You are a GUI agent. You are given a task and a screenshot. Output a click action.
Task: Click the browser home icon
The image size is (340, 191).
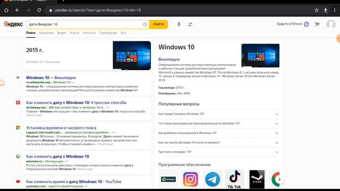pyautogui.click(x=6, y=10)
